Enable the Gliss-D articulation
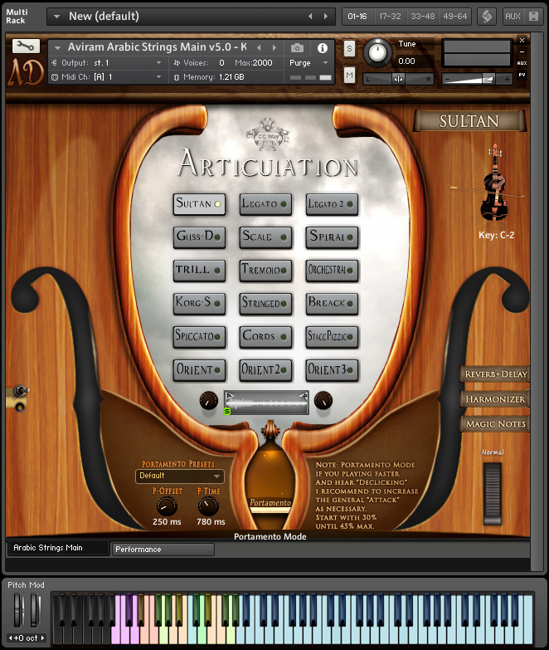The image size is (549, 650). point(199,237)
